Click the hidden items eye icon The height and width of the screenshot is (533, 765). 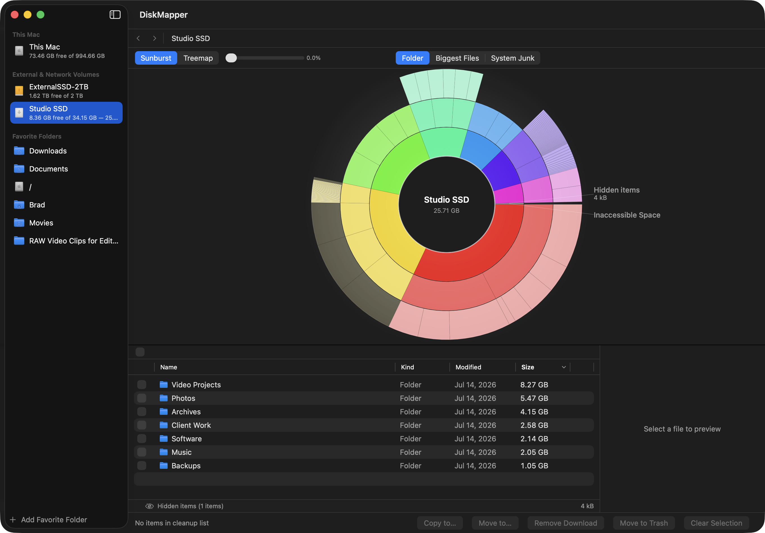point(149,506)
